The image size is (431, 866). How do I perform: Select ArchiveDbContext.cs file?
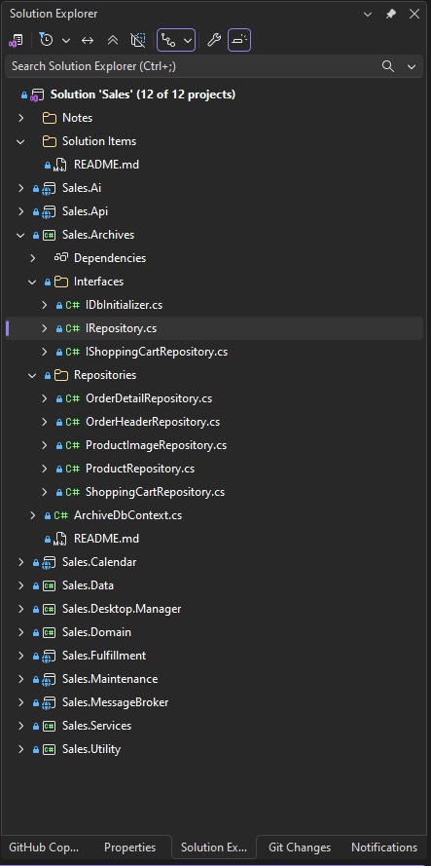pyautogui.click(x=128, y=515)
